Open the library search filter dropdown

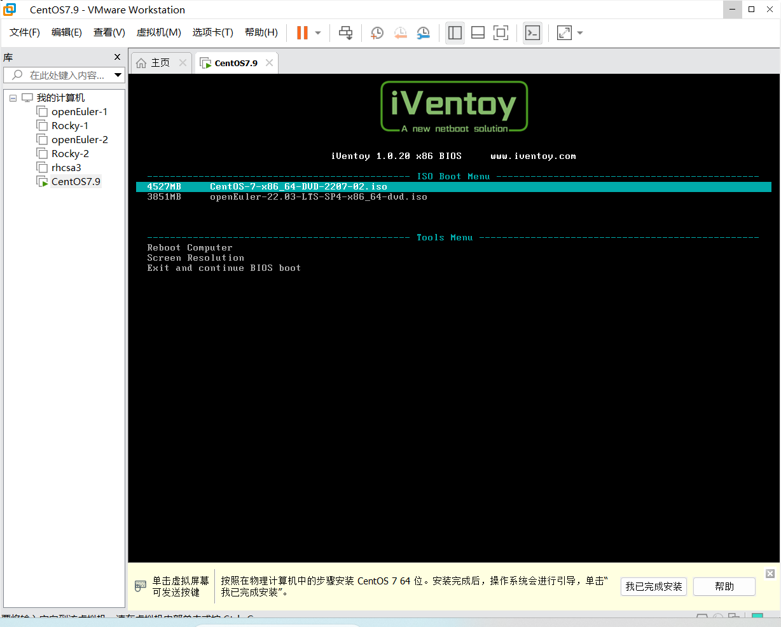pos(118,75)
